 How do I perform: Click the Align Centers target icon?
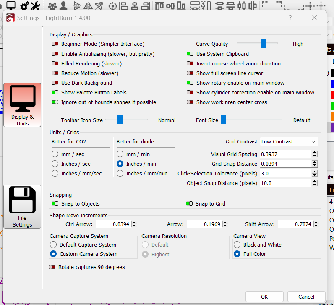113,6
